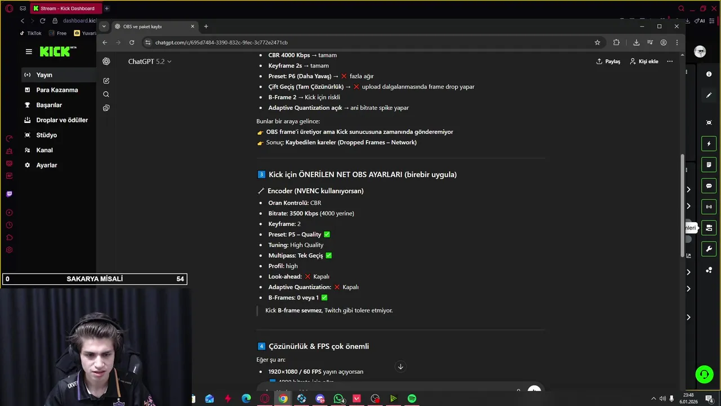Image resolution: width=721 pixels, height=406 pixels.
Task: Open Chrome tab search dropdown
Action: [104, 26]
